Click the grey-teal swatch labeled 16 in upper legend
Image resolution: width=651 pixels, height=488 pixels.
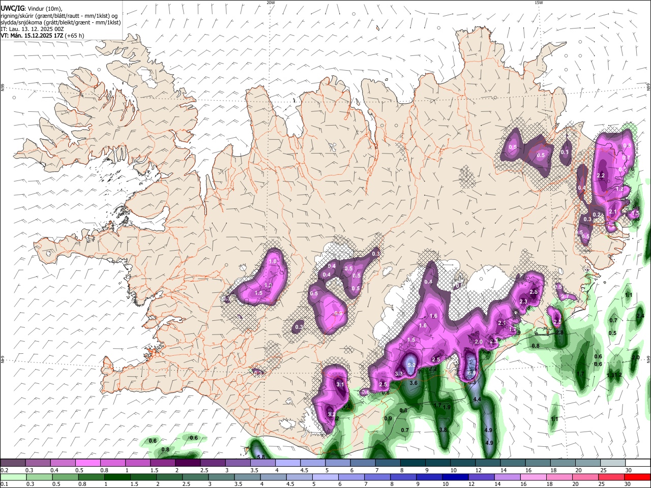pos(538,463)
